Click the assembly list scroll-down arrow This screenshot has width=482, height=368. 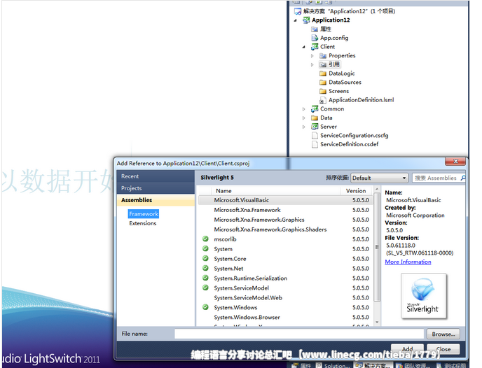377,323
